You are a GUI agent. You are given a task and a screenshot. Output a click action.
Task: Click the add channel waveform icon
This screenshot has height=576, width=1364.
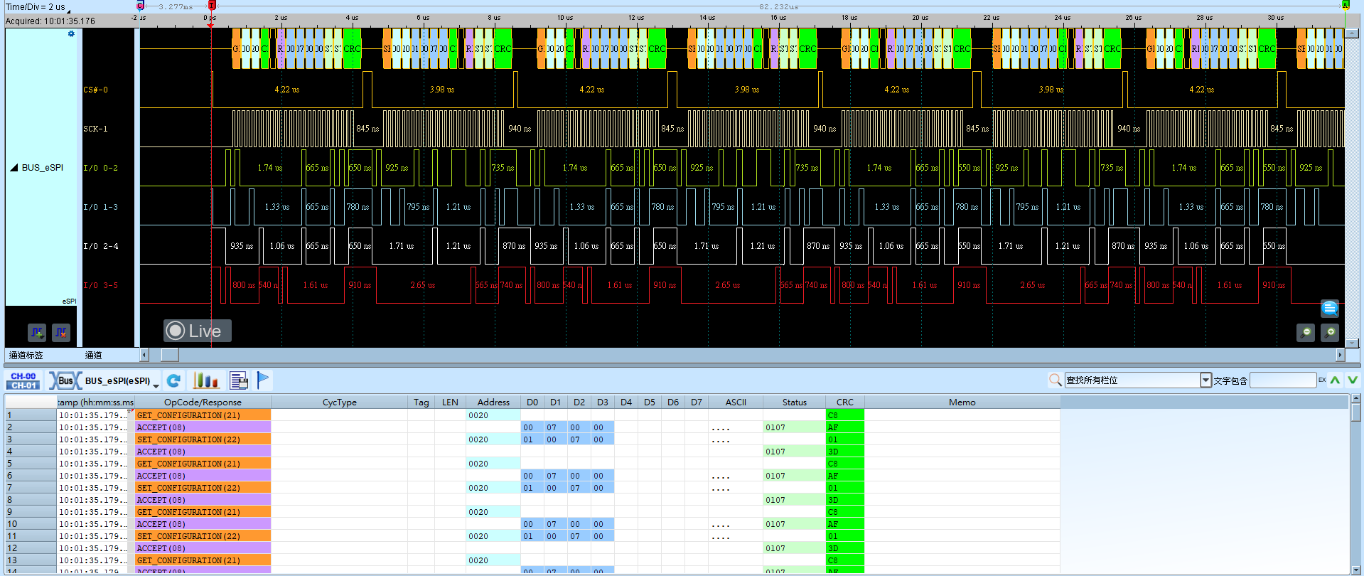pos(37,332)
